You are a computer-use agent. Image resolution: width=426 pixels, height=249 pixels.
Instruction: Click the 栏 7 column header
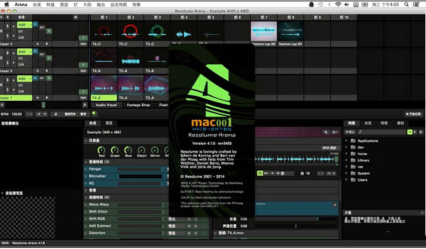[264, 17]
